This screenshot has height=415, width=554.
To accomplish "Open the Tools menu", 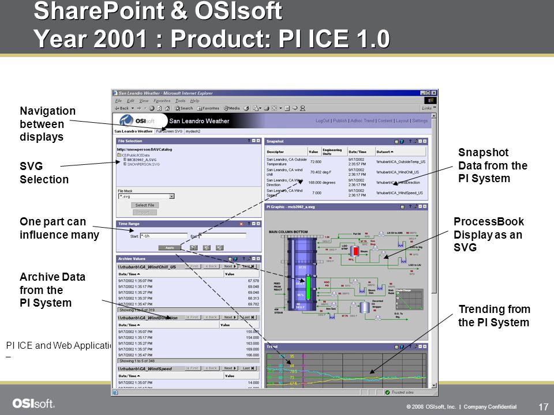I will point(180,100).
